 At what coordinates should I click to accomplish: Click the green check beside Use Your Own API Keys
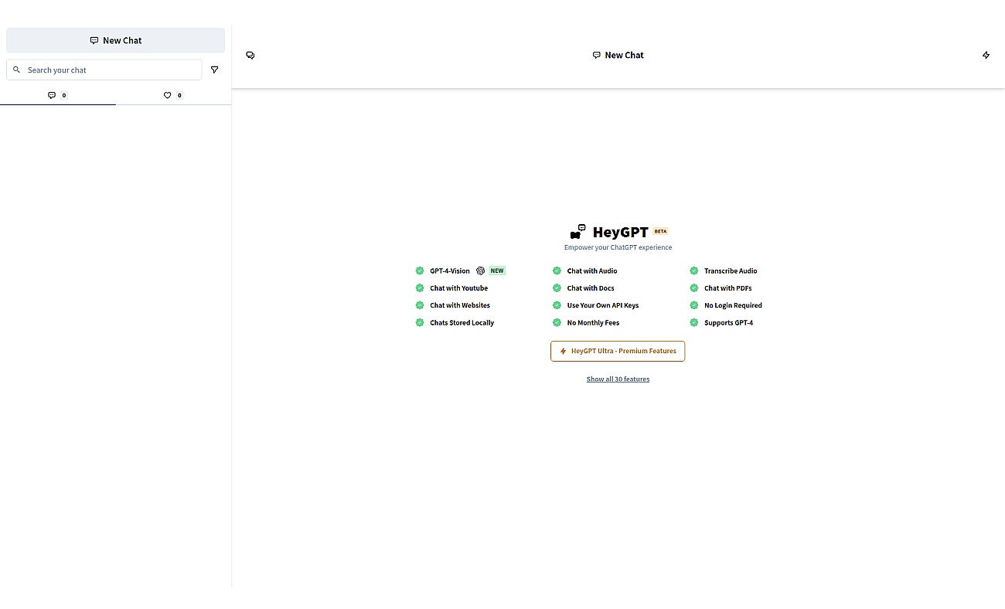click(x=557, y=305)
